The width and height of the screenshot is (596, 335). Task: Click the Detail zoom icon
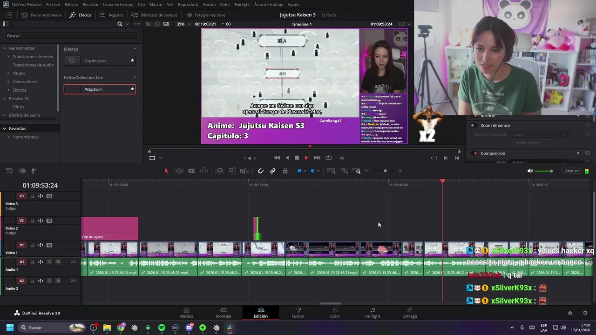coord(345,171)
